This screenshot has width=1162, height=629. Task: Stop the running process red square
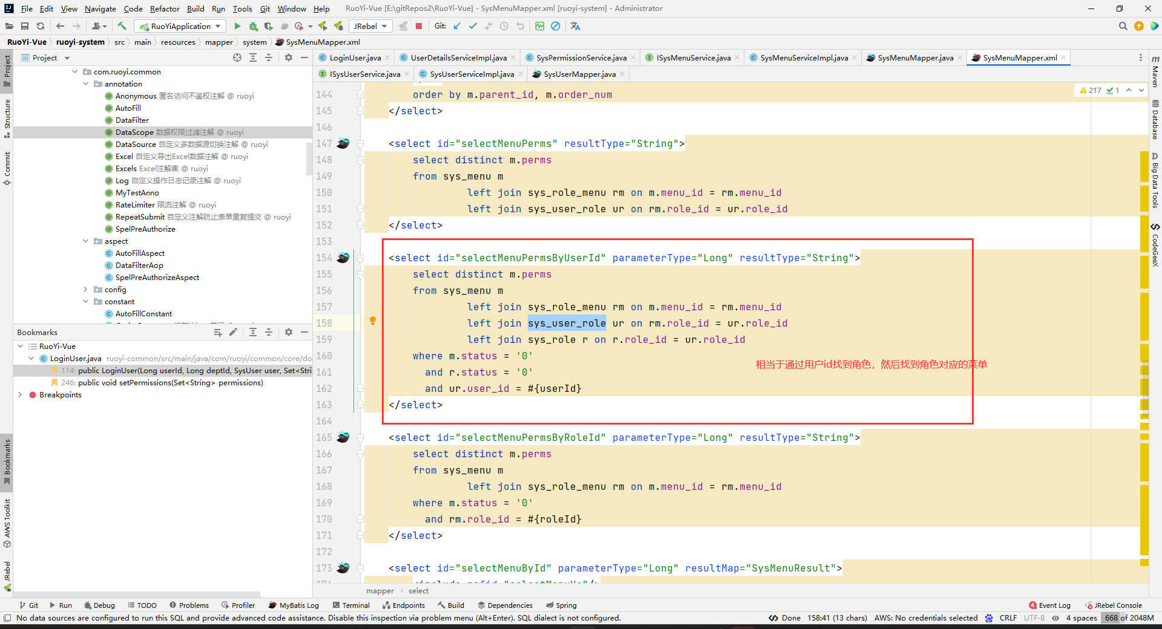coord(419,26)
